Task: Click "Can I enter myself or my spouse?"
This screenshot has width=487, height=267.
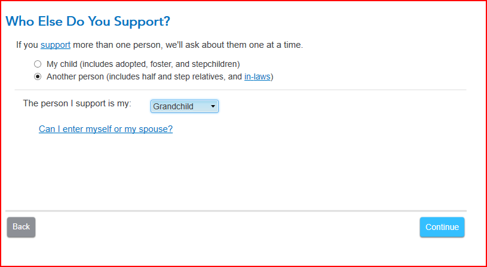Action: [106, 129]
